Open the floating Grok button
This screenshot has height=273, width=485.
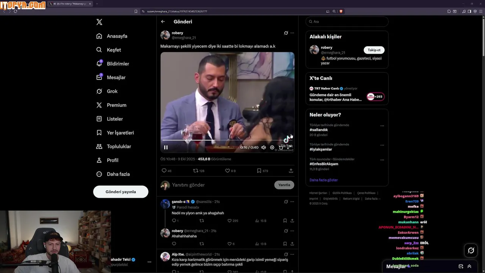(x=471, y=250)
